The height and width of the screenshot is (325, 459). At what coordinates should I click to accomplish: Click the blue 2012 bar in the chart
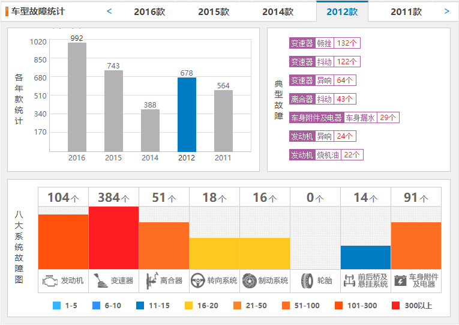click(187, 115)
